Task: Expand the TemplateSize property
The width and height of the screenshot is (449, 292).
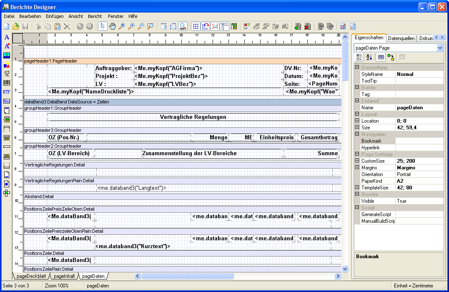Action: 357,187
